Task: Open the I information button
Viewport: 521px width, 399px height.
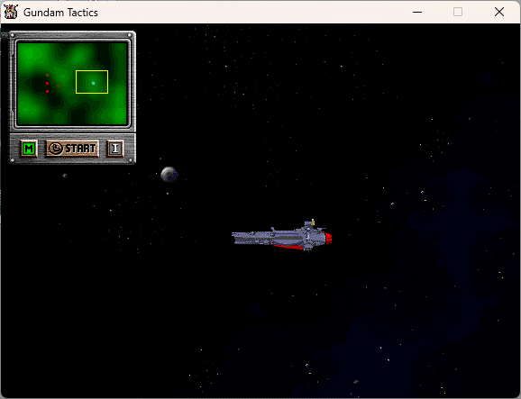Action: (115, 149)
